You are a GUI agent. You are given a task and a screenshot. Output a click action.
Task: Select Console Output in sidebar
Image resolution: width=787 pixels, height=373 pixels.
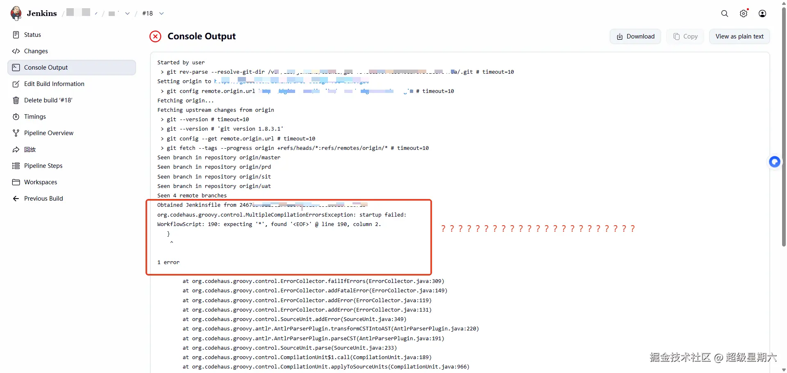pyautogui.click(x=46, y=68)
